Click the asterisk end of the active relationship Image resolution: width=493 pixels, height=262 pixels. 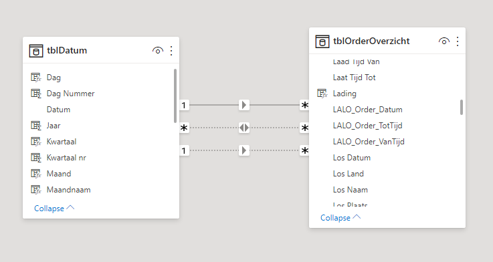304,105
